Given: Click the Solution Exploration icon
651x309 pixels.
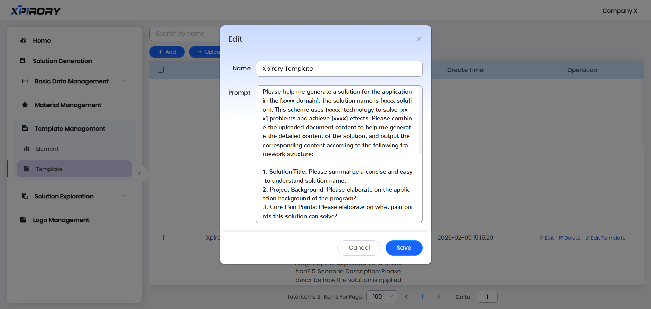Looking at the screenshot, I should (x=25, y=196).
